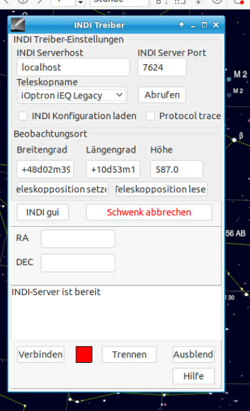The width and height of the screenshot is (250, 411).
Task: Click the red connection status indicator
Action: (x=84, y=354)
